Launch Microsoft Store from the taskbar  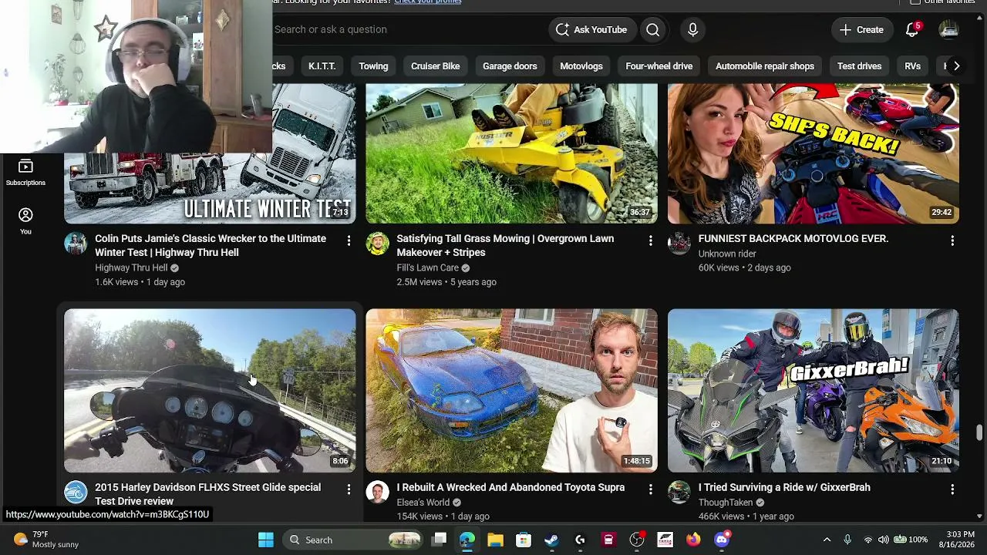[524, 540]
